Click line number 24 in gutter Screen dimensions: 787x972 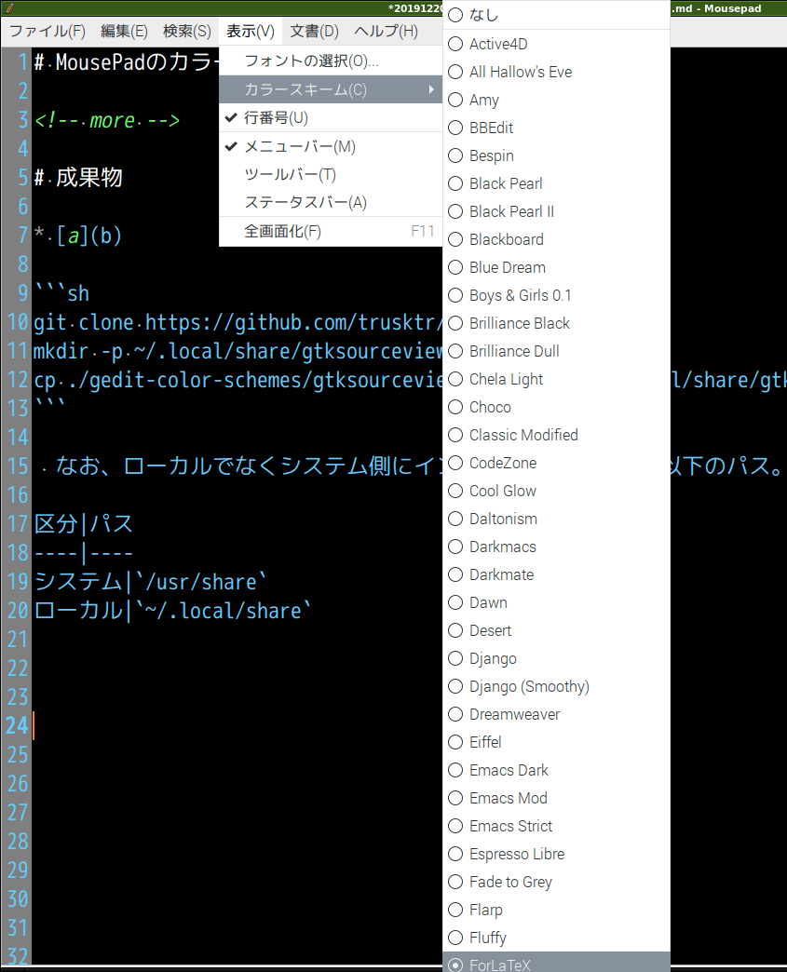17,725
